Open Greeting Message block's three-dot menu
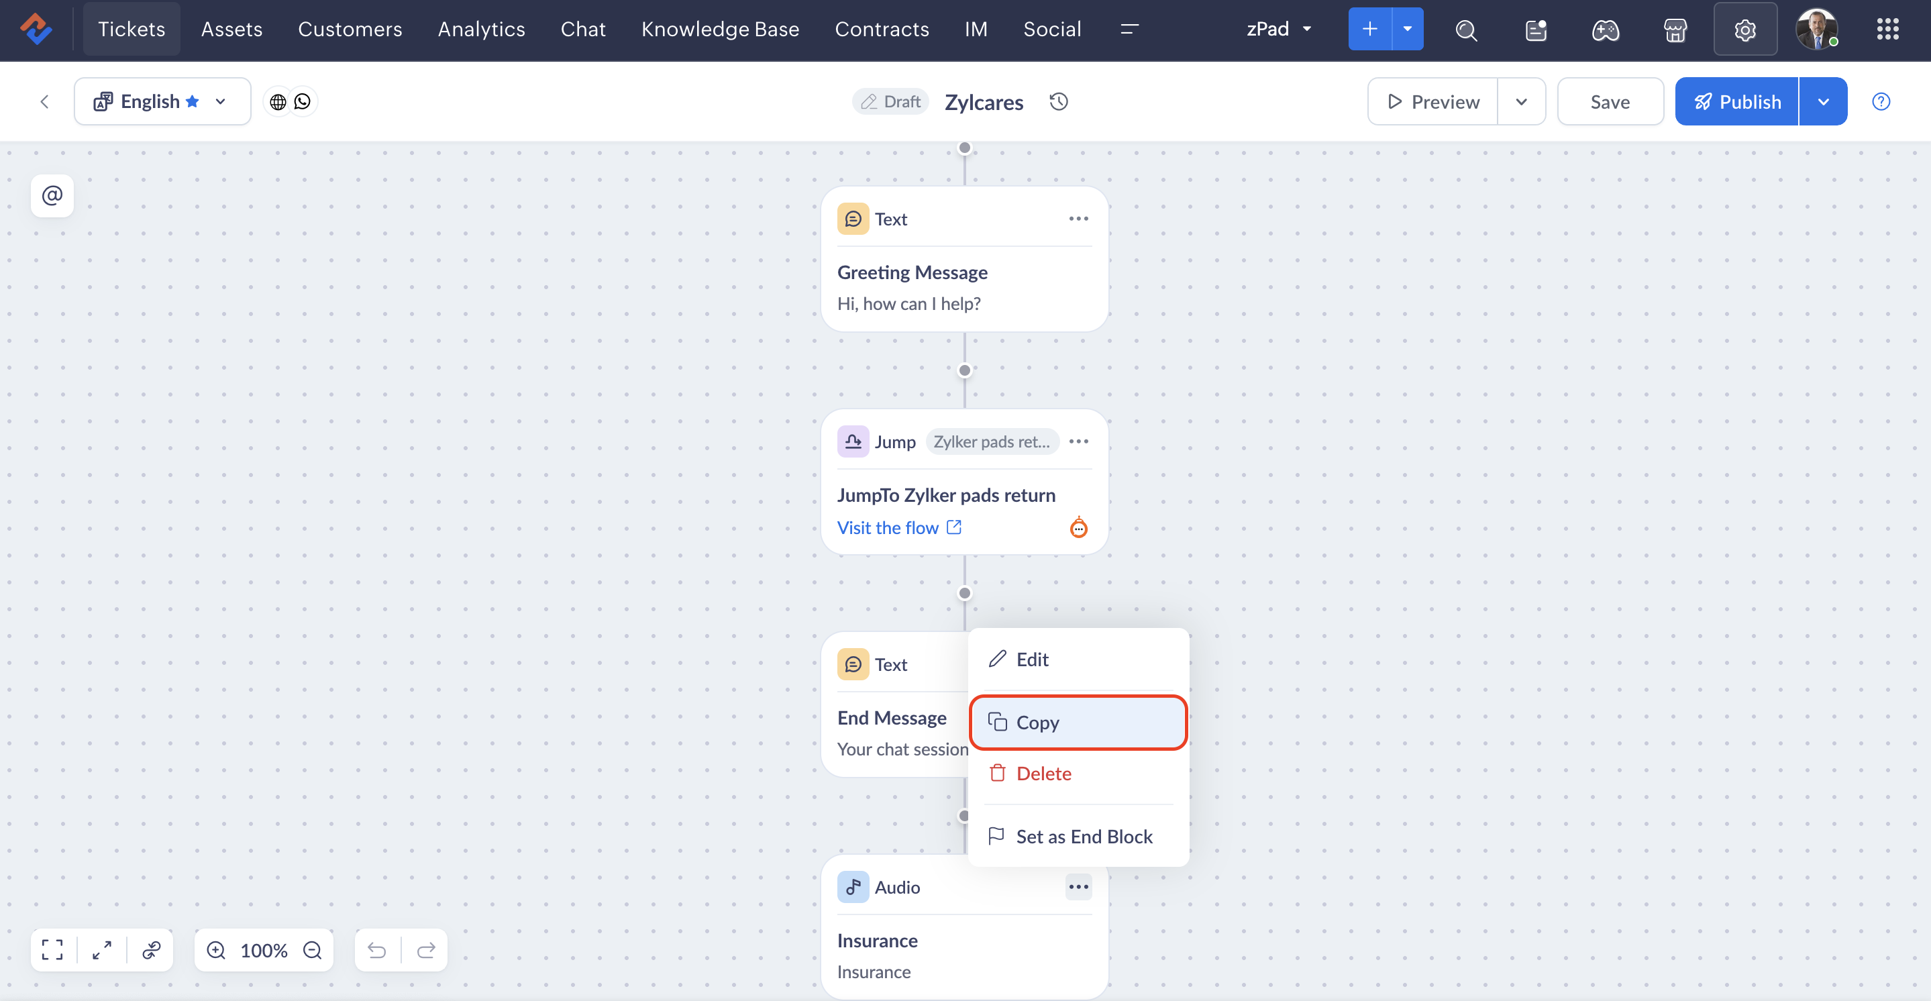This screenshot has height=1001, width=1931. [1078, 218]
